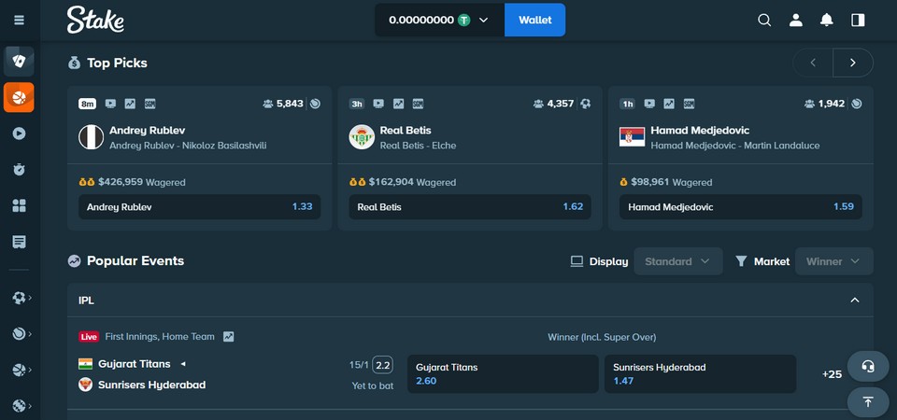Expand the Soccer sport in sidebar
Image resolution: width=897 pixels, height=420 pixels.
coord(21,298)
